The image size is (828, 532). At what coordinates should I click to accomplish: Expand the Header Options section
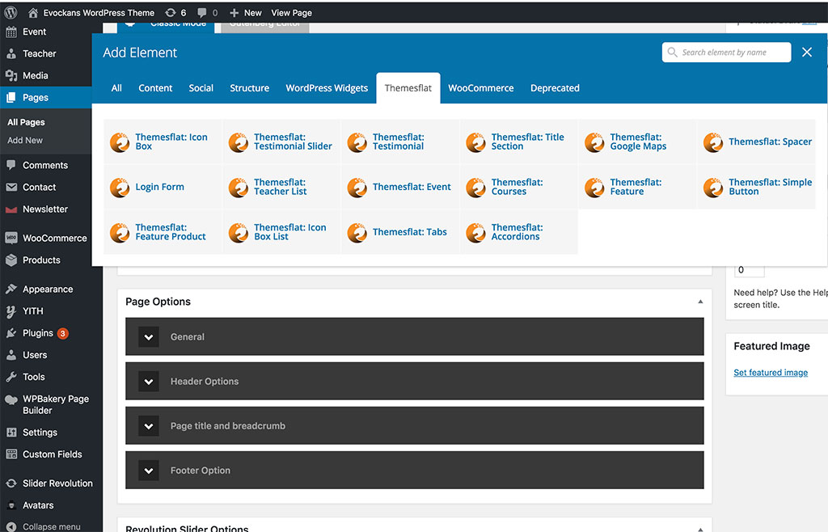(415, 381)
